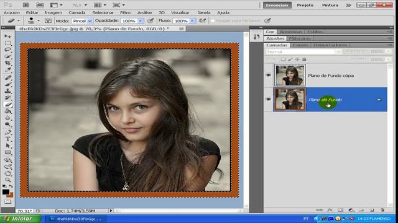Select the Clone Stamp tool
The width and height of the screenshot is (398, 223).
click(7, 91)
